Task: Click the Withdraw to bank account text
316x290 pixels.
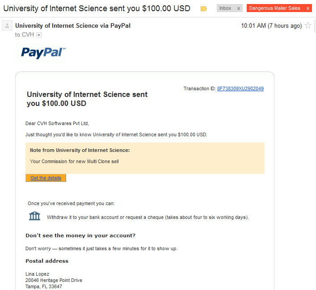Action: pos(148,218)
